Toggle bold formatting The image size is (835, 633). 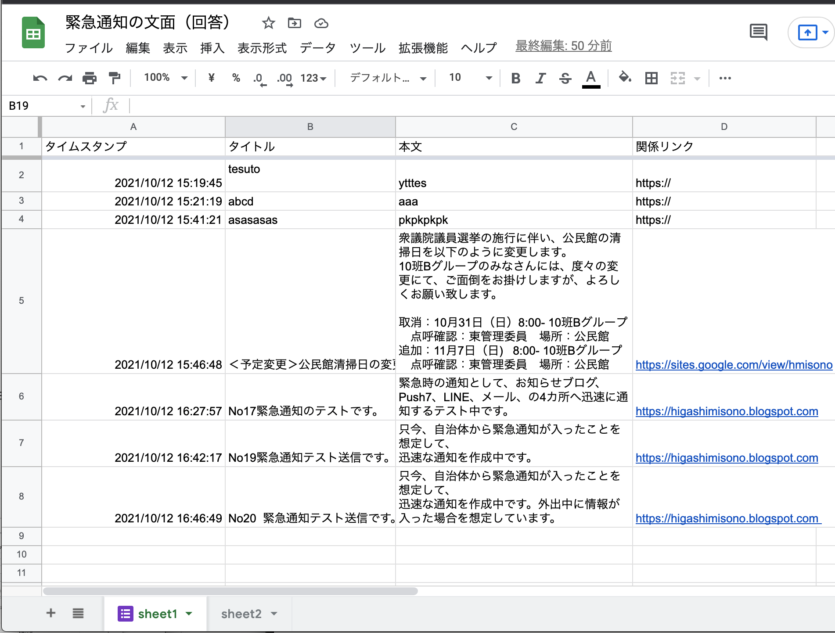516,78
